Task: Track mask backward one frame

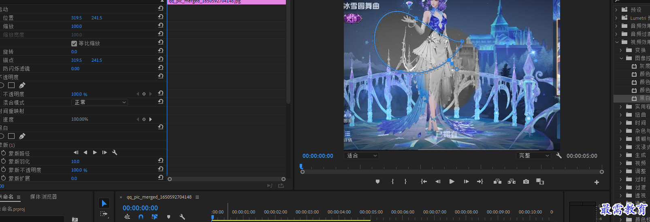Action: coord(76,153)
